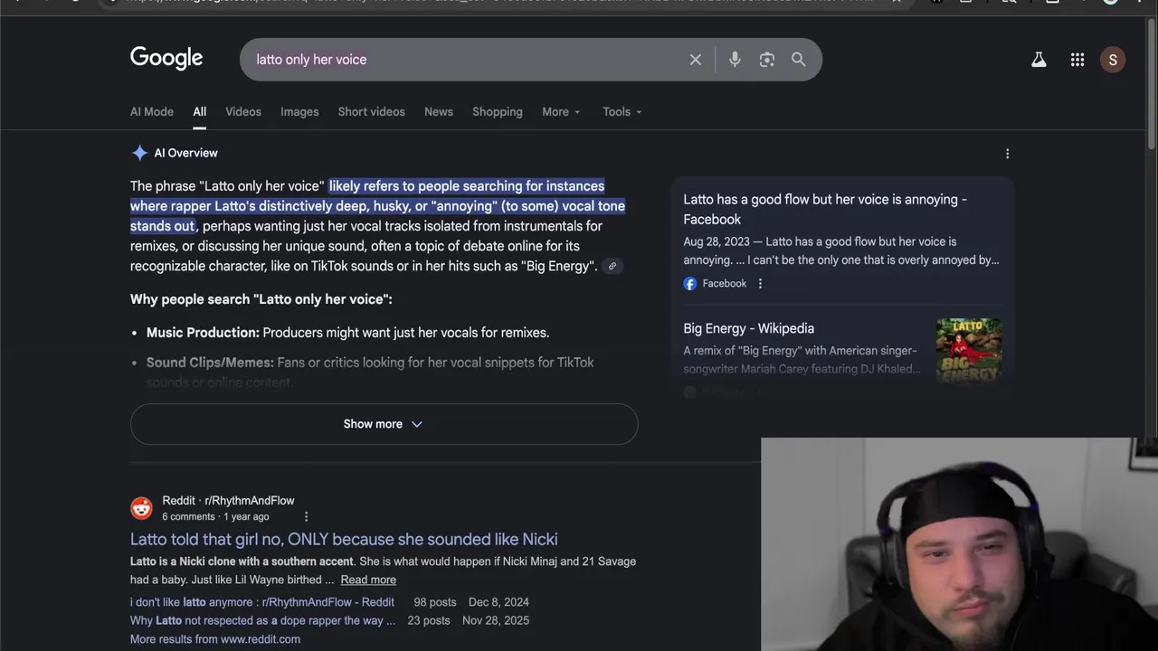Open the Google apps grid icon
This screenshot has height=651, width=1158.
[x=1077, y=60]
